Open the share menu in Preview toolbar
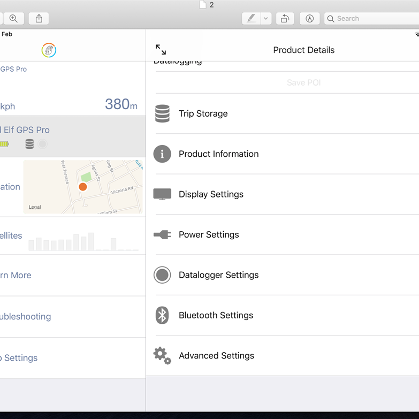The width and height of the screenshot is (419, 419). pyautogui.click(x=39, y=18)
